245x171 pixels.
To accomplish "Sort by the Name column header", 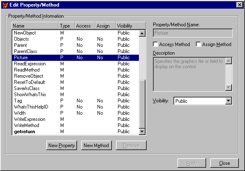I will click(x=35, y=26).
